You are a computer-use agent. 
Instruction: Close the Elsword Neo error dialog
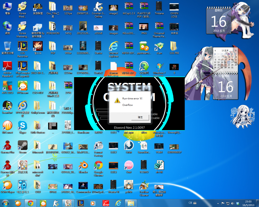click(146, 88)
